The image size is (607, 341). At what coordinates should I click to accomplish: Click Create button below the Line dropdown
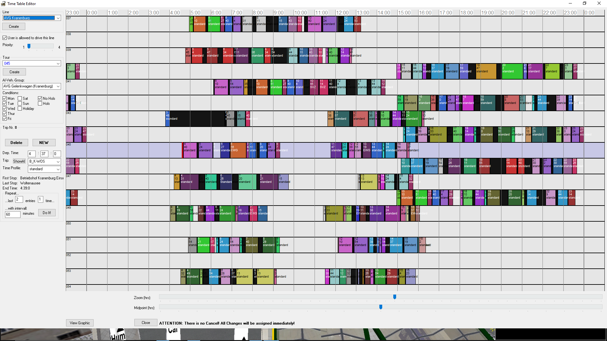tap(14, 27)
